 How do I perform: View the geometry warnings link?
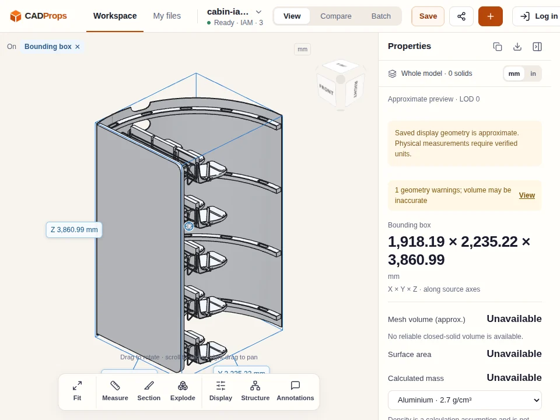(527, 195)
